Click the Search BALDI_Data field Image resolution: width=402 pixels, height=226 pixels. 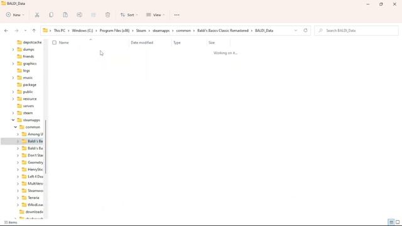coord(357,31)
